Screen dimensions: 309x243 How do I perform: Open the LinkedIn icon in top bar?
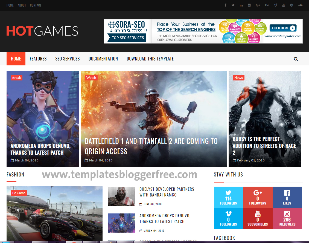pyautogui.click(x=241, y=5)
